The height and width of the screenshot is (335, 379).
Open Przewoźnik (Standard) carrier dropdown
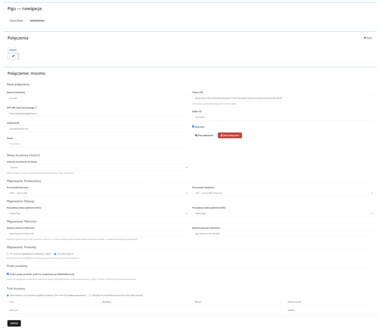click(282, 193)
